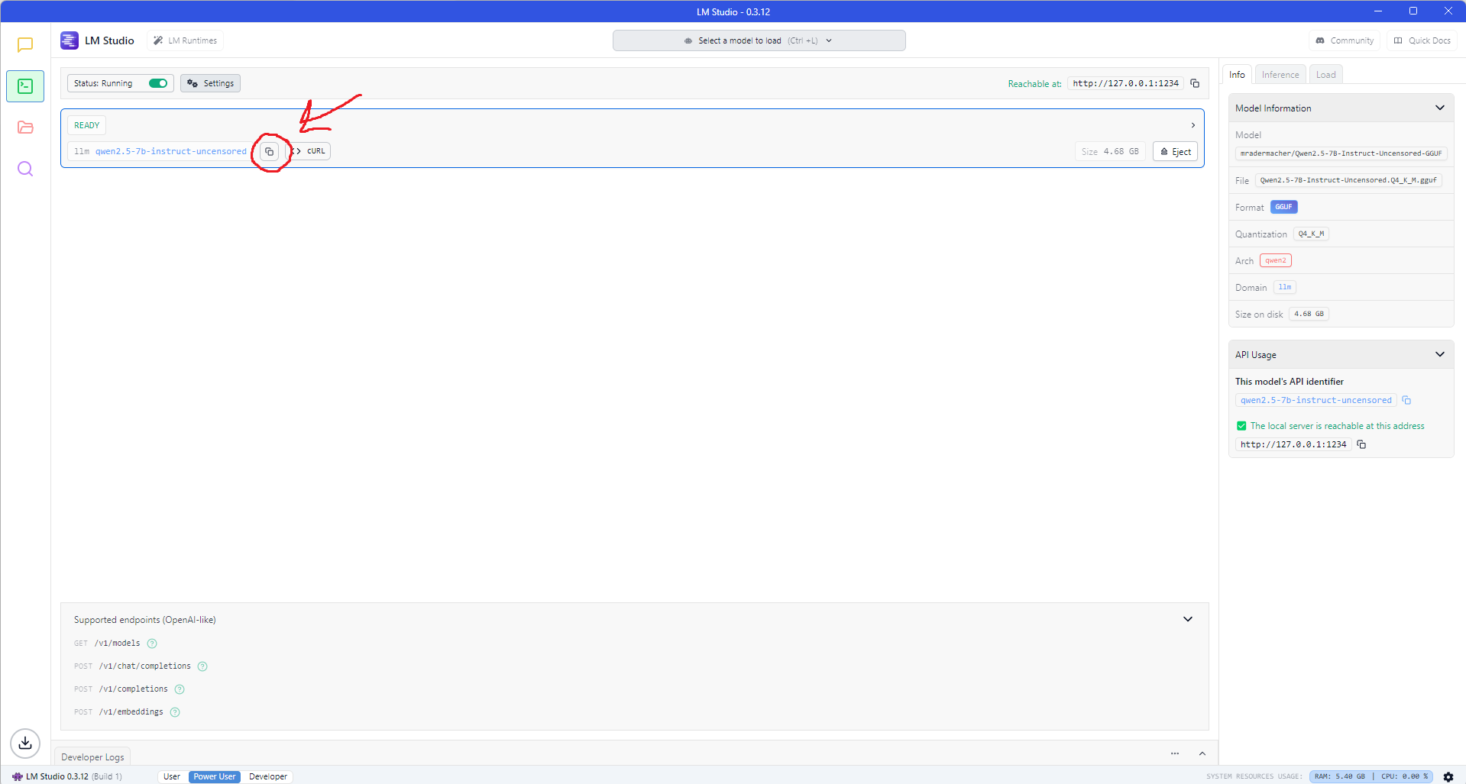Switch to the Inference tab

(1280, 74)
